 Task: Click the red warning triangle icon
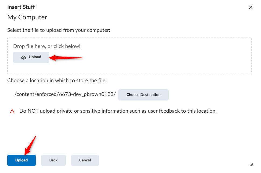(x=12, y=111)
